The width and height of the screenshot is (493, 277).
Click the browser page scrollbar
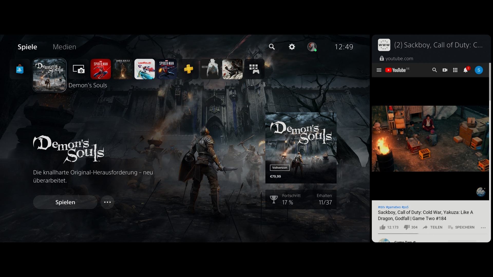pyautogui.click(x=490, y=82)
